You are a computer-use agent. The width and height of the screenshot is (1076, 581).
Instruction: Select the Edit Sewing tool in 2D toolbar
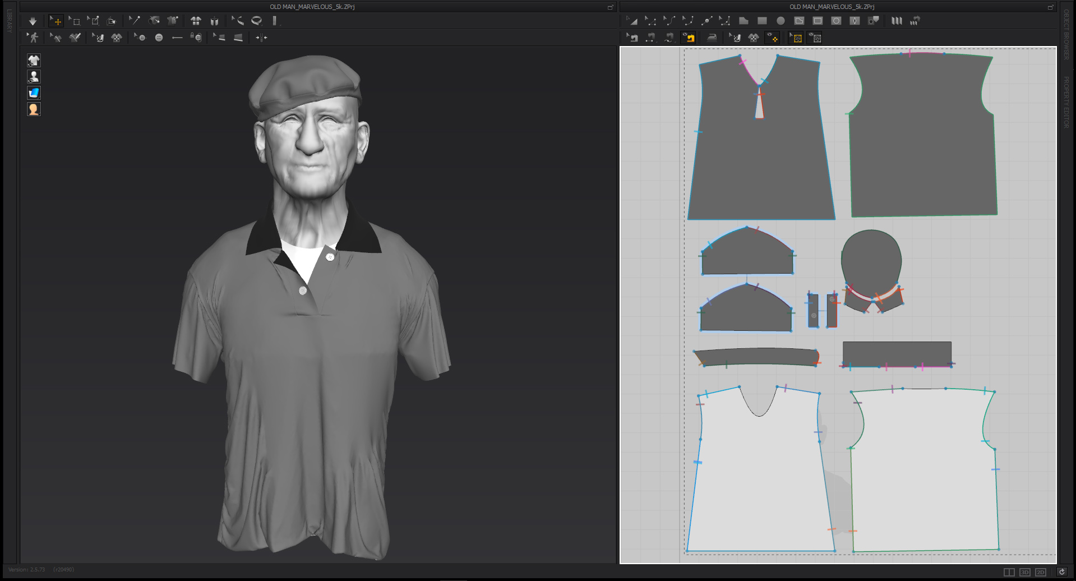[x=632, y=38]
